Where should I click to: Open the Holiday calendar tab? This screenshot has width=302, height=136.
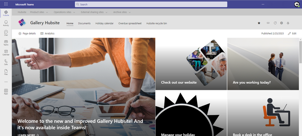click(x=104, y=24)
